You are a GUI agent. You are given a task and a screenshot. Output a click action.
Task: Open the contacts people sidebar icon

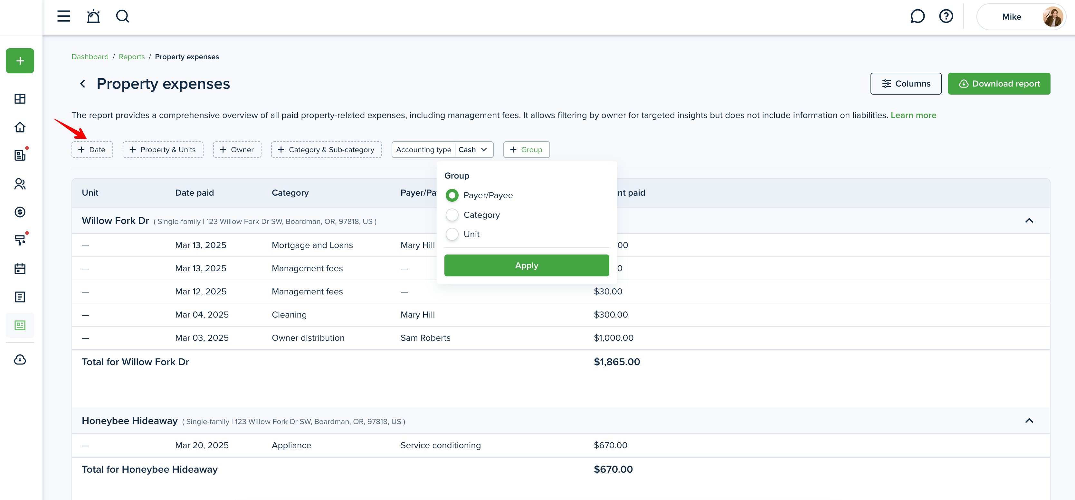[x=20, y=184]
